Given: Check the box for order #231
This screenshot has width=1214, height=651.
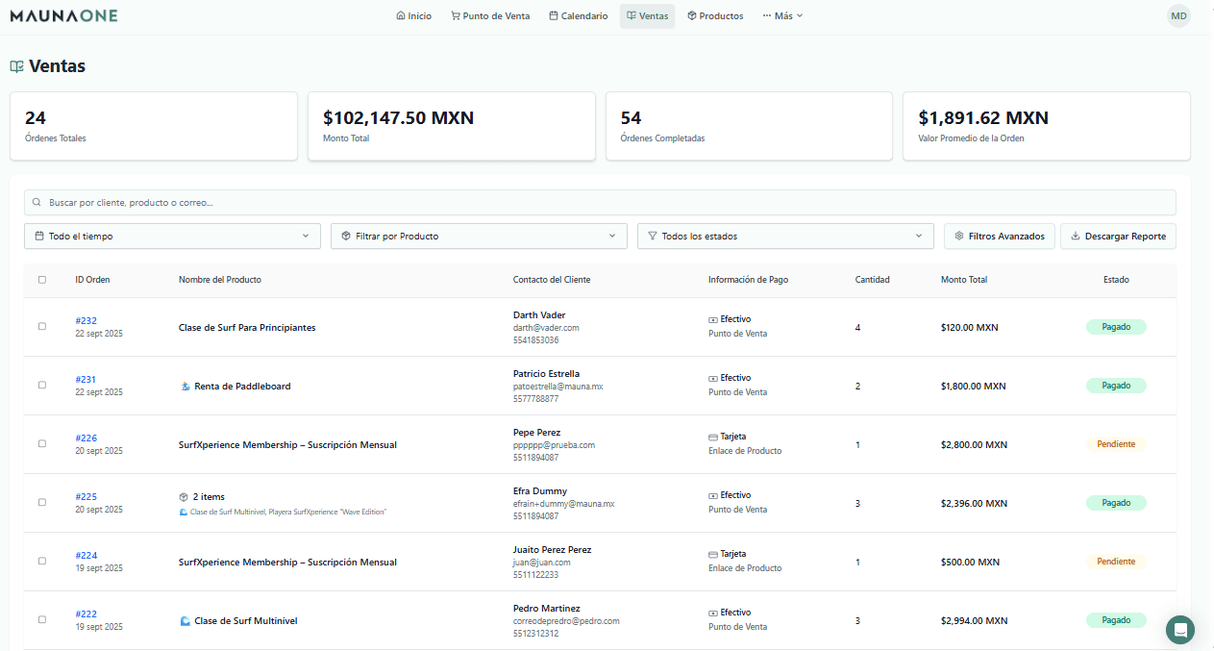Looking at the screenshot, I should click(41, 385).
